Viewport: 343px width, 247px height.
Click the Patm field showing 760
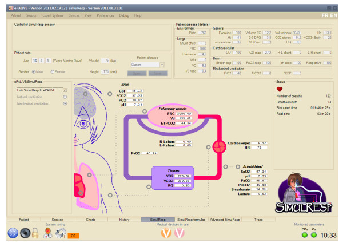pos(202,33)
